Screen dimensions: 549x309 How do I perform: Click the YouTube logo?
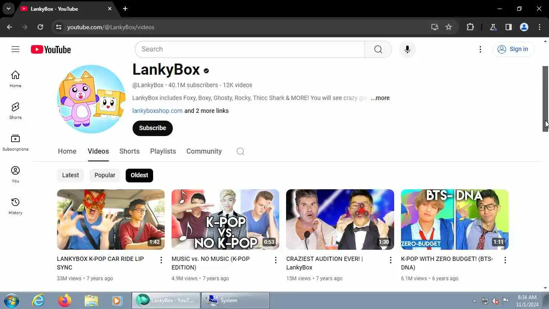coord(51,49)
